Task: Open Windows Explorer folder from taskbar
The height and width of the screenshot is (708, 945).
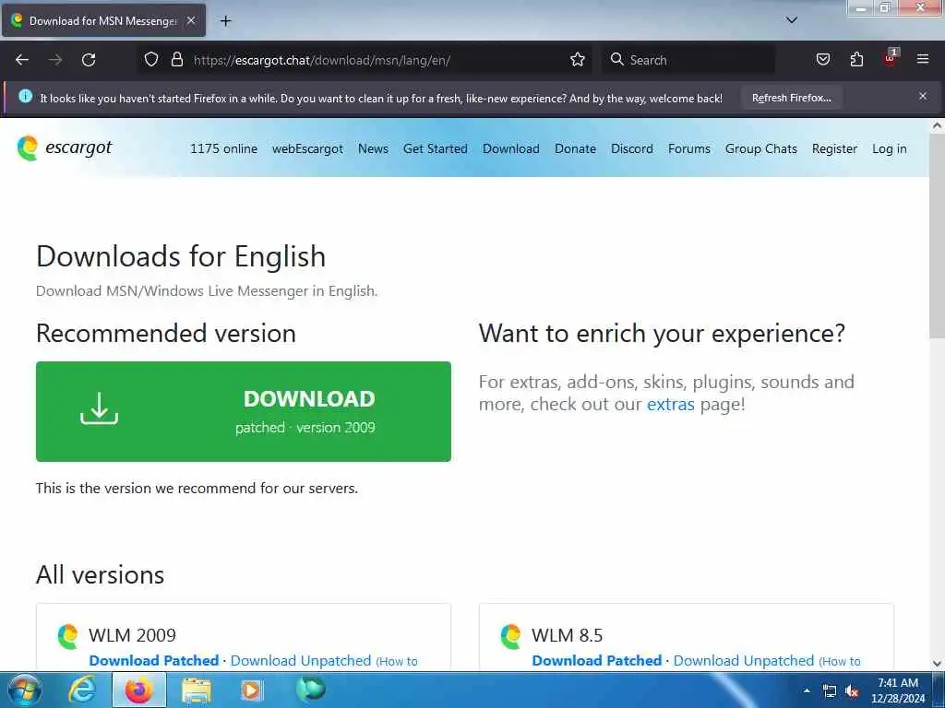Action: click(x=197, y=690)
